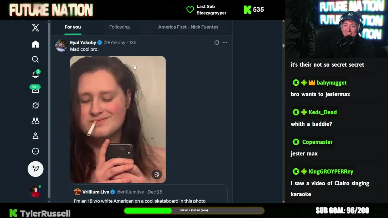Open America First - Nick Fuentes tab
Viewport: 388px width, 218px height.
[188, 27]
